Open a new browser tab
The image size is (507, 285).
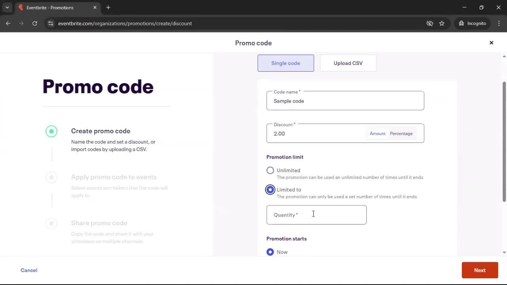click(108, 8)
